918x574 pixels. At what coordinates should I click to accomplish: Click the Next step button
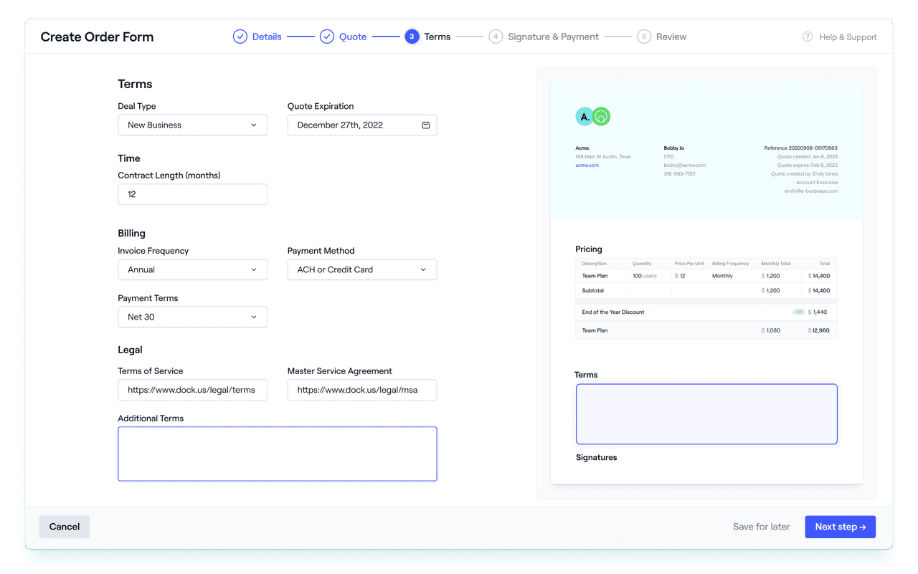pos(840,527)
